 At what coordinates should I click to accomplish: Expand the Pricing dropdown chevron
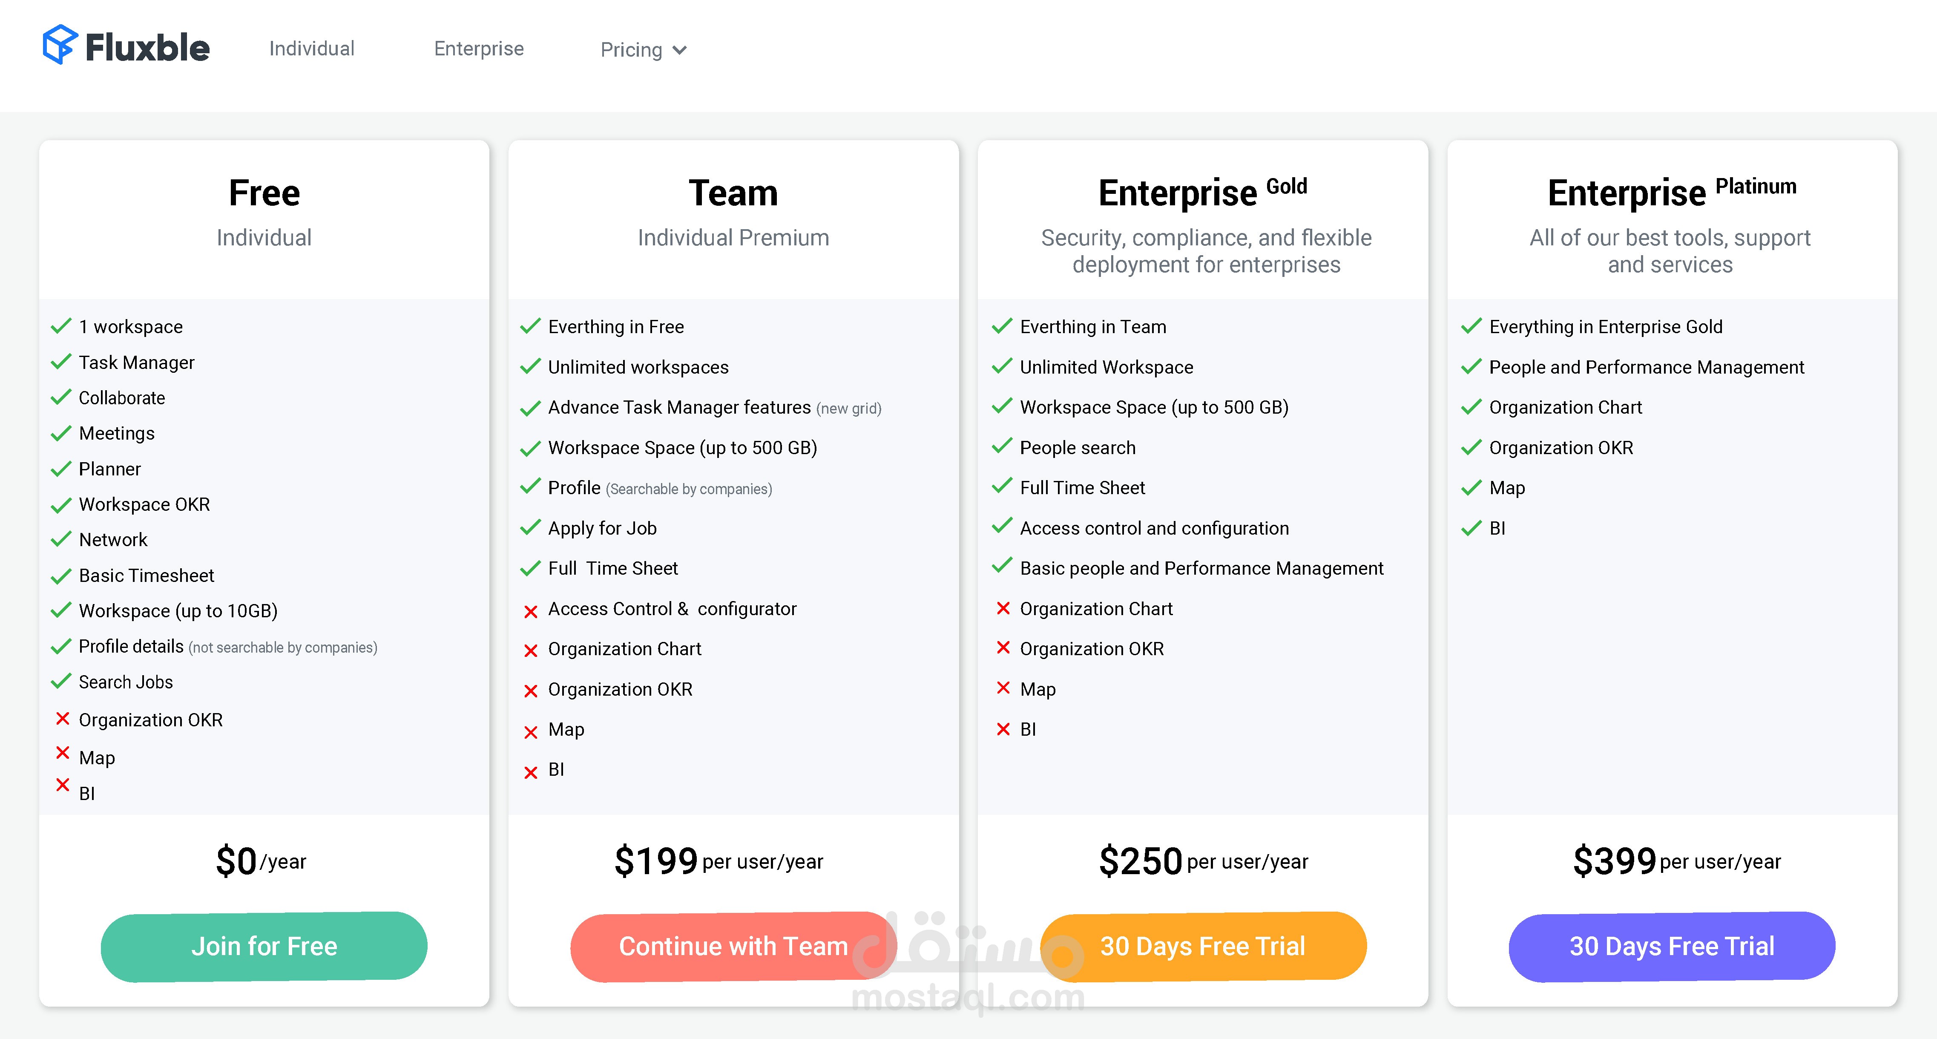[x=680, y=50]
